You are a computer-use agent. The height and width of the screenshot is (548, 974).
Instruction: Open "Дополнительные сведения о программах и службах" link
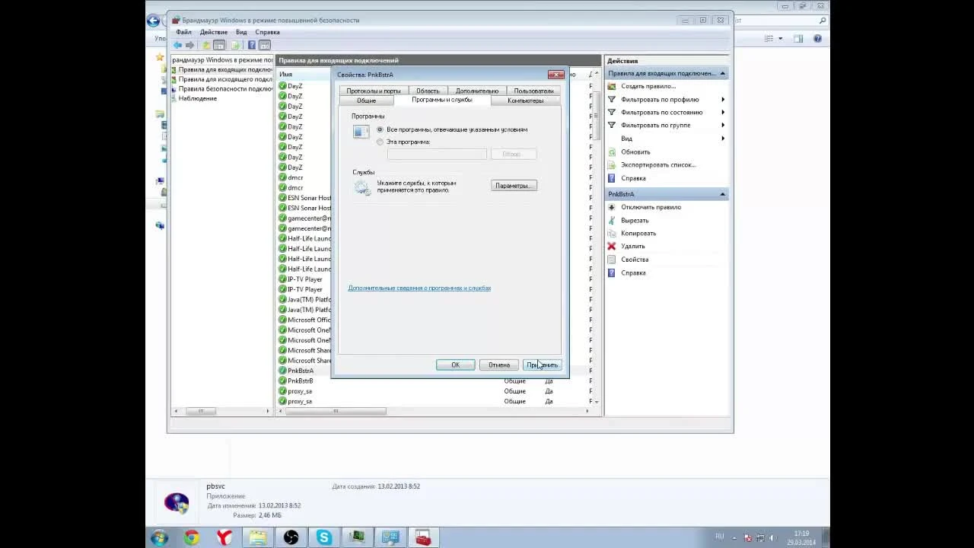pos(419,288)
